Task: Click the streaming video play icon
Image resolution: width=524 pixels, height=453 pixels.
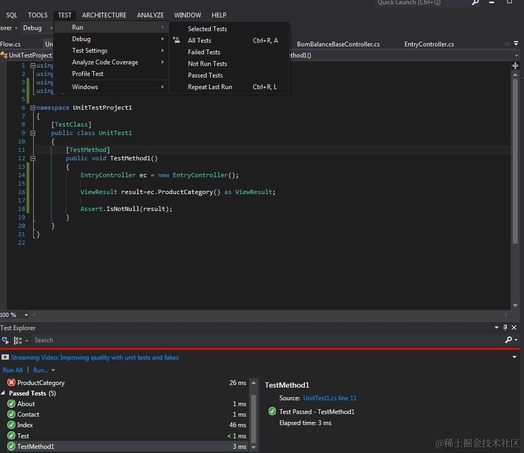Action: pos(5,358)
